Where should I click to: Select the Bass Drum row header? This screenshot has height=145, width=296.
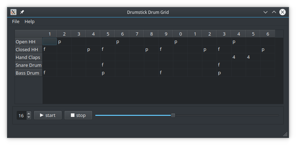pyautogui.click(x=28, y=73)
